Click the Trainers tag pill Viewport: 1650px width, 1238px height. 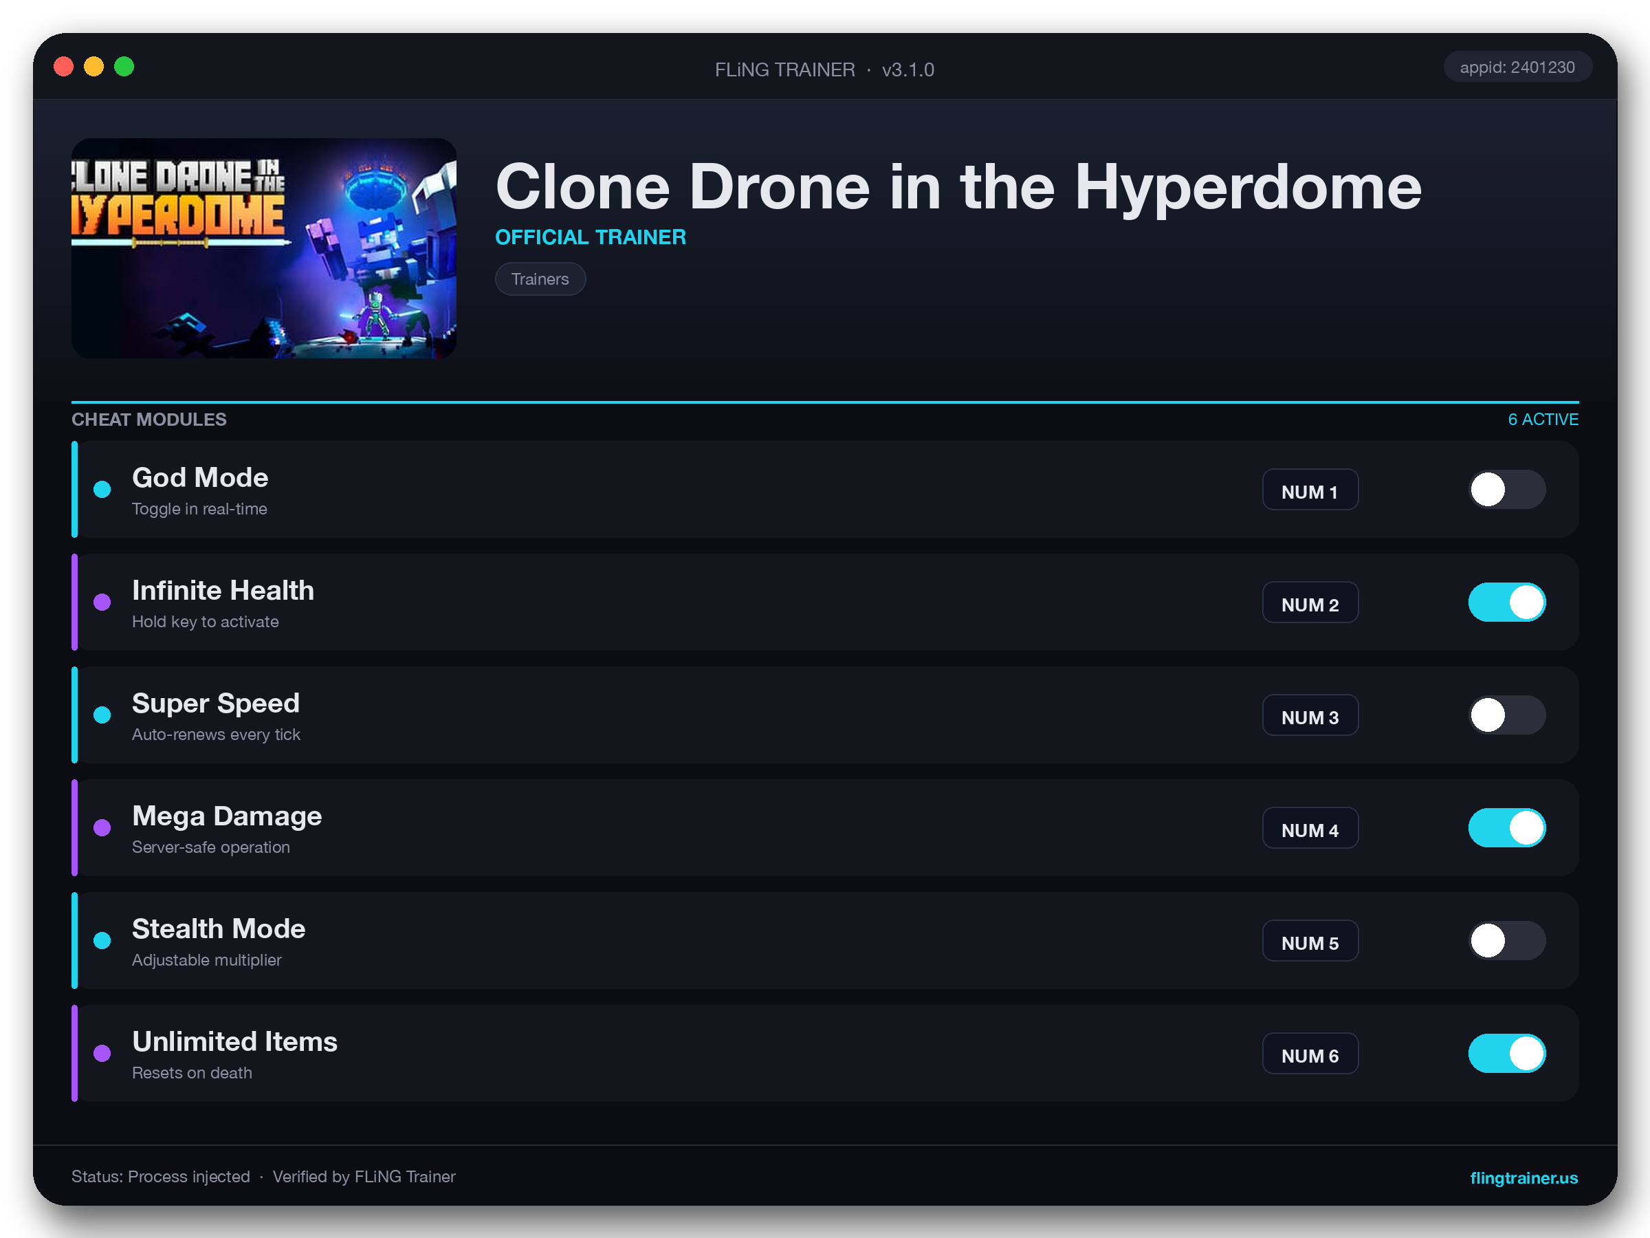(x=540, y=279)
